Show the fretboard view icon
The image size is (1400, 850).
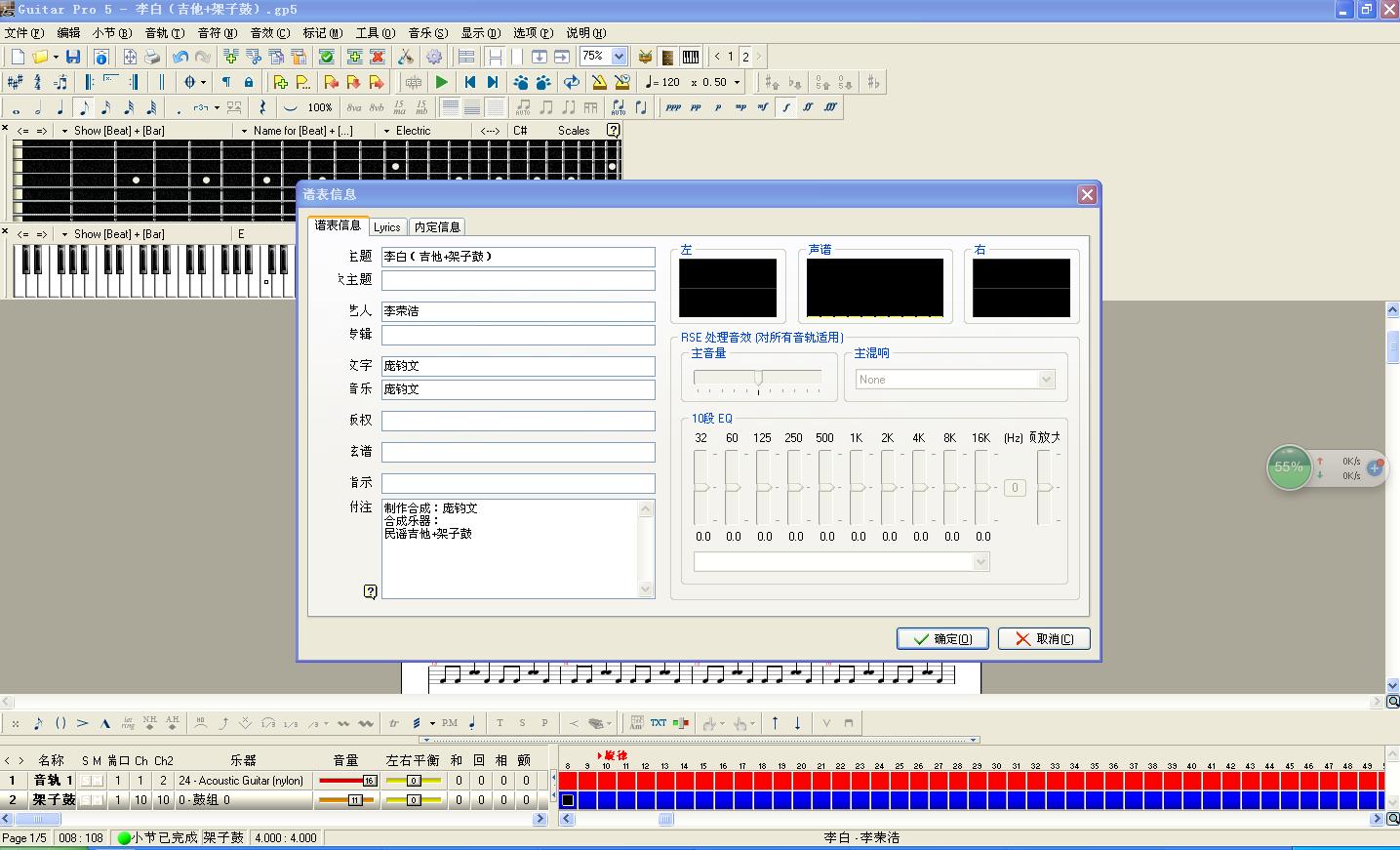coord(667,57)
